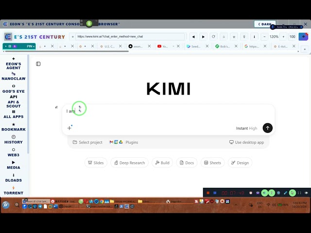Image resolution: width=311 pixels, height=233 pixels.
Task: Click the upload arrow toolbar icon
Action: click(x=244, y=37)
